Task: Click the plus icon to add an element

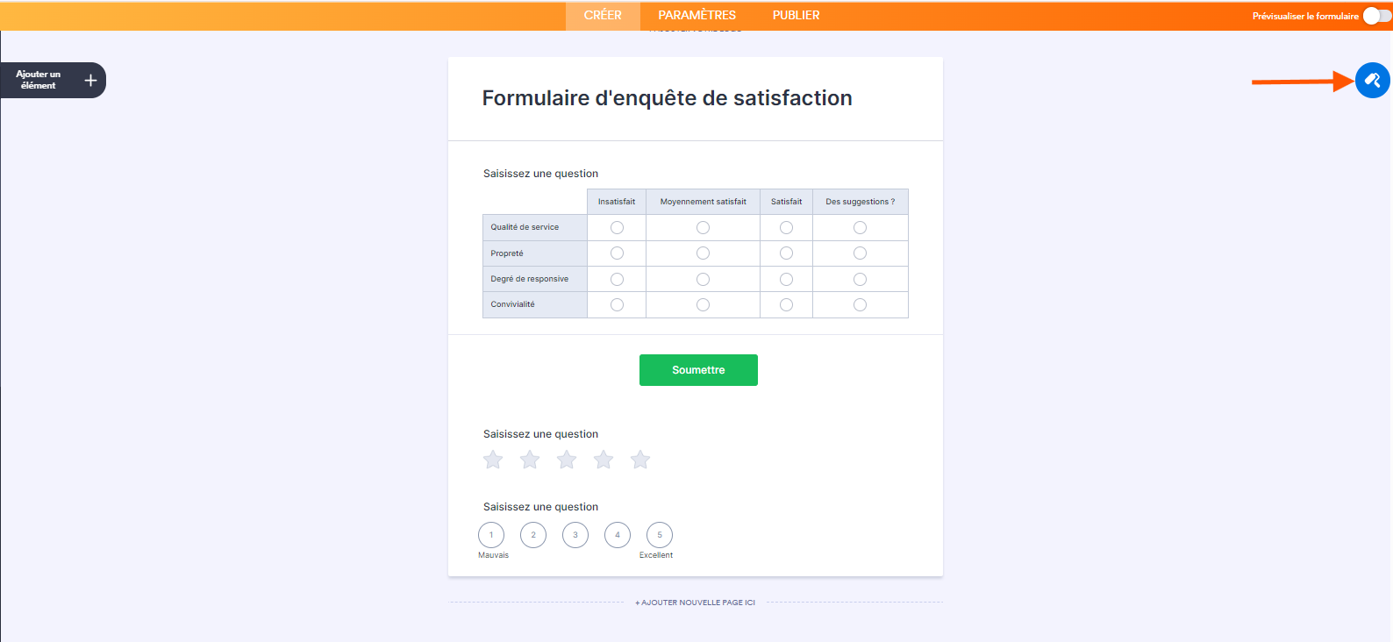Action: point(89,80)
